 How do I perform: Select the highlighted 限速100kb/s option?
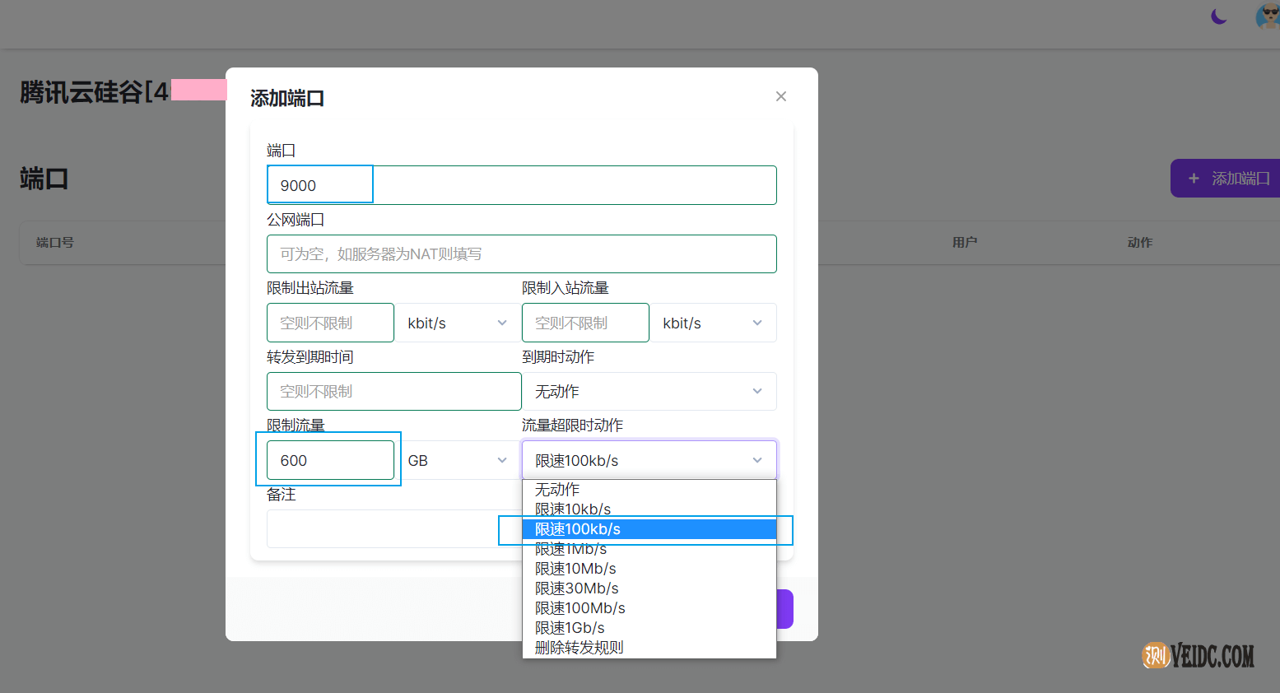click(578, 529)
